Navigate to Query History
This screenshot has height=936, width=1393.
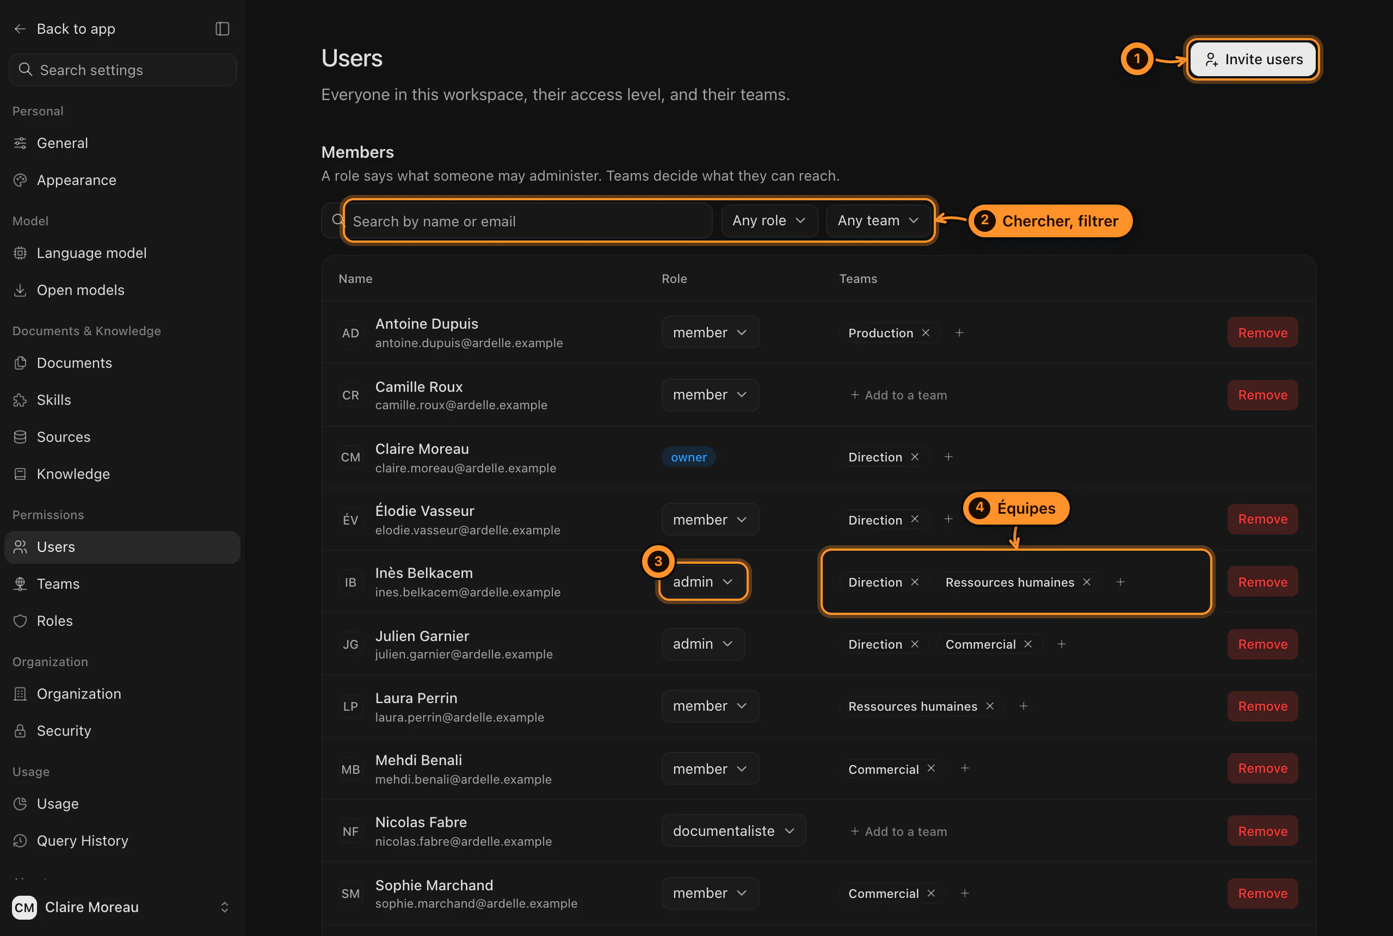122,840
